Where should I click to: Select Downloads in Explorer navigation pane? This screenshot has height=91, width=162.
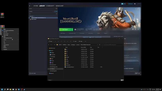53,57
